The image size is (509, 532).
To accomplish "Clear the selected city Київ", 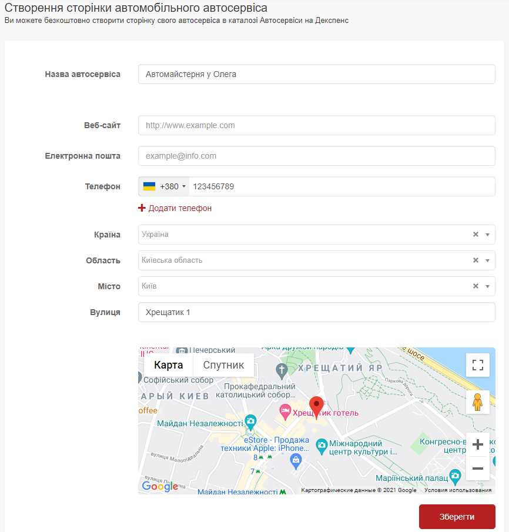I will click(475, 286).
